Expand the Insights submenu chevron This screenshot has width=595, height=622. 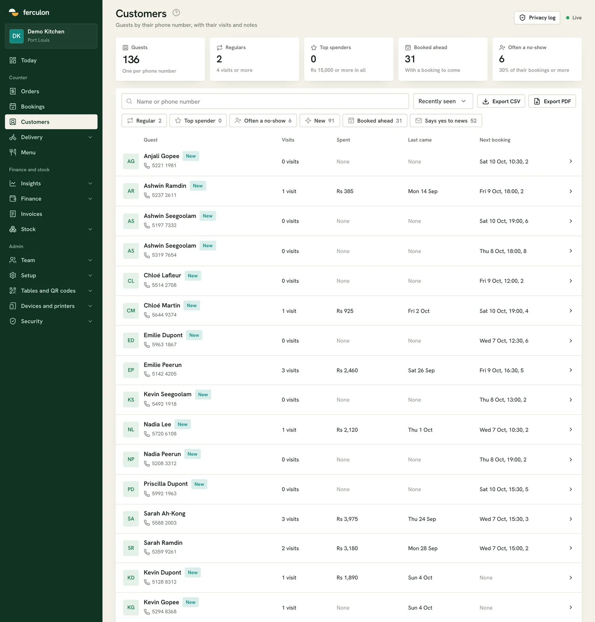(90, 183)
